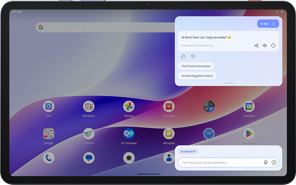Viewport: 296px width, 185px height.
Task: Open Google Photos app
Action: (x=129, y=106)
